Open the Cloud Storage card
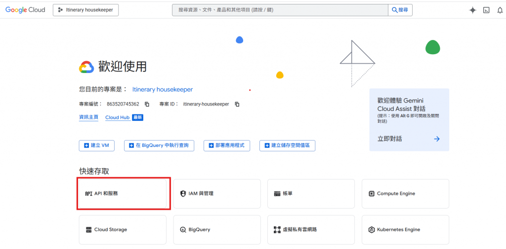 pyautogui.click(x=123, y=230)
